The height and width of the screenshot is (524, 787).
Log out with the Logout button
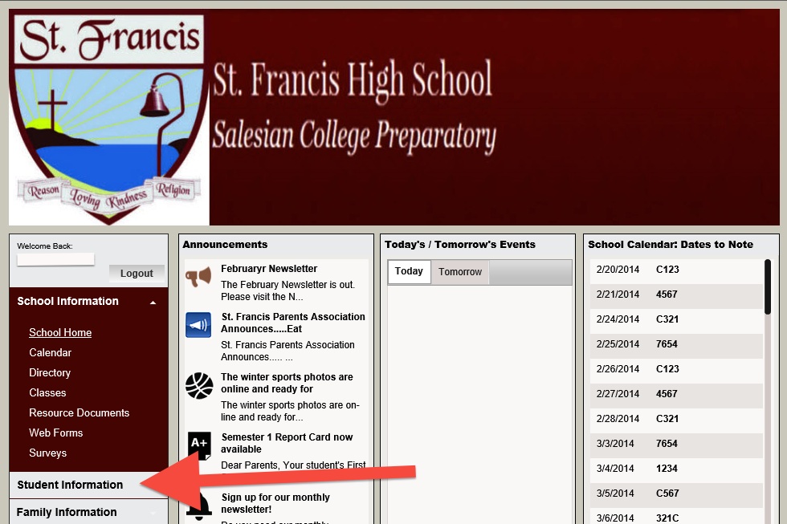click(137, 274)
